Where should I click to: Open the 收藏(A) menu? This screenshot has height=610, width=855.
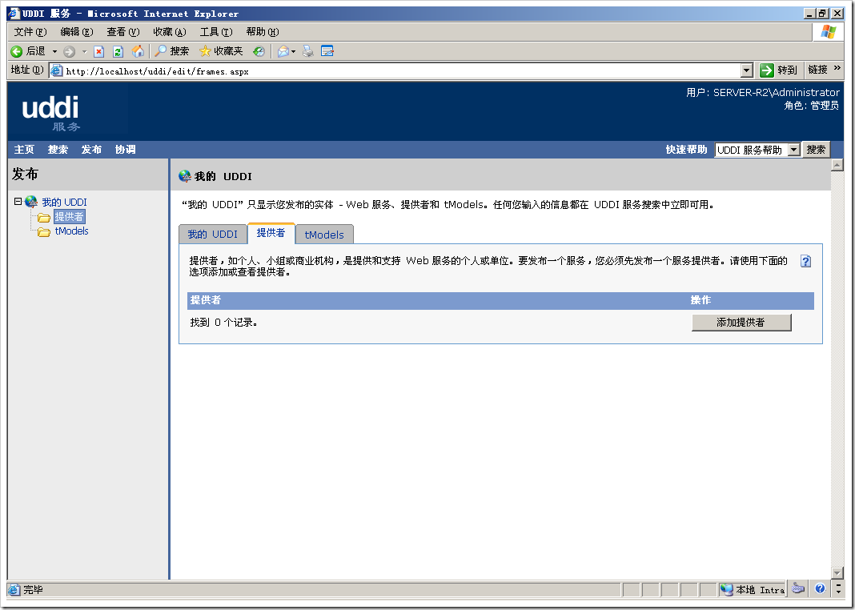[170, 32]
